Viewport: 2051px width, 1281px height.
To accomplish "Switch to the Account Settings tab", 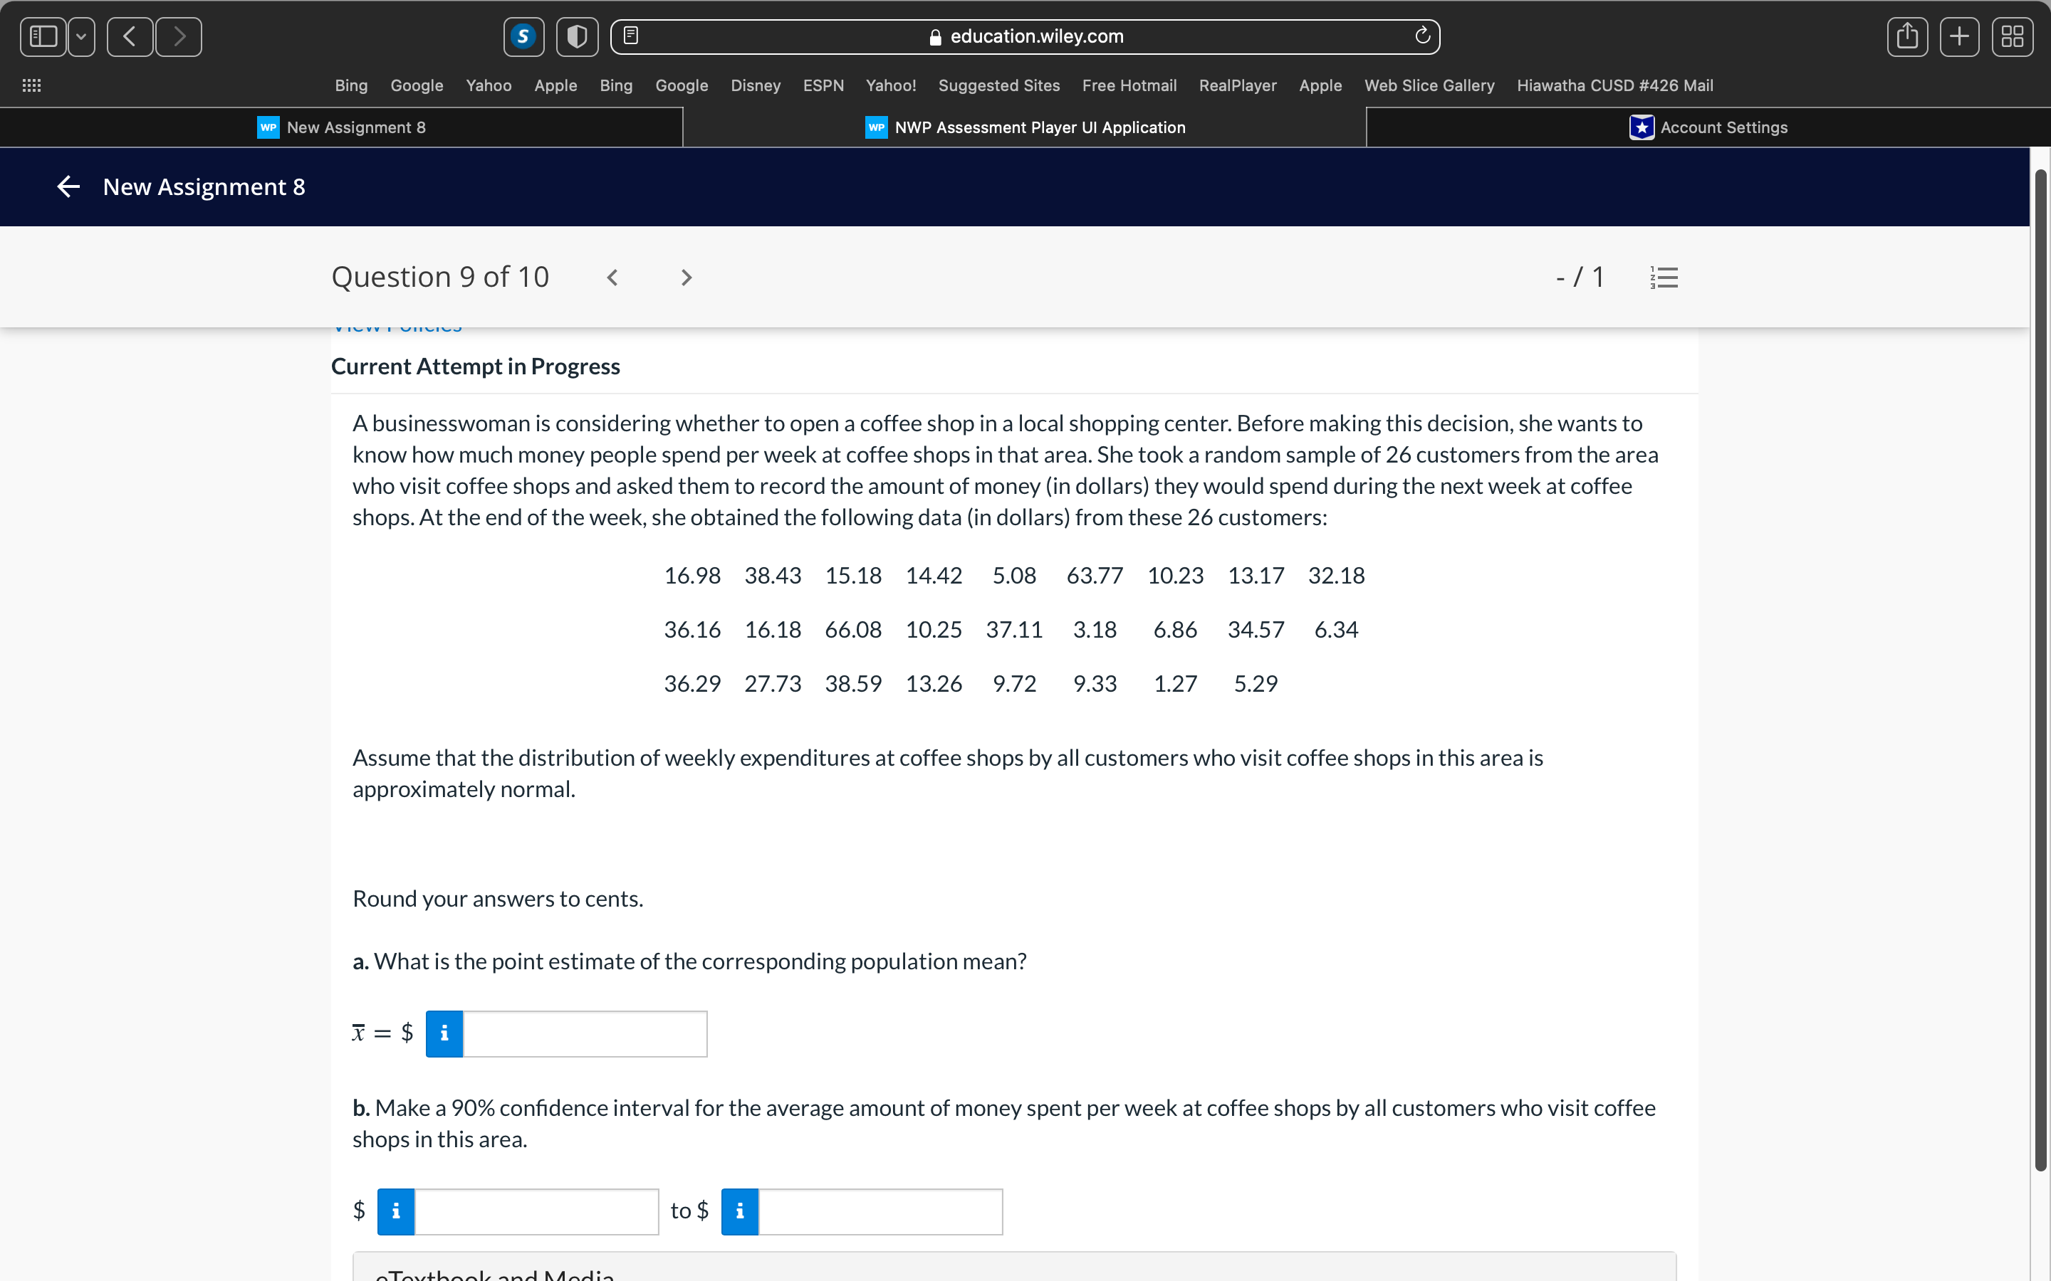I will coord(1708,127).
